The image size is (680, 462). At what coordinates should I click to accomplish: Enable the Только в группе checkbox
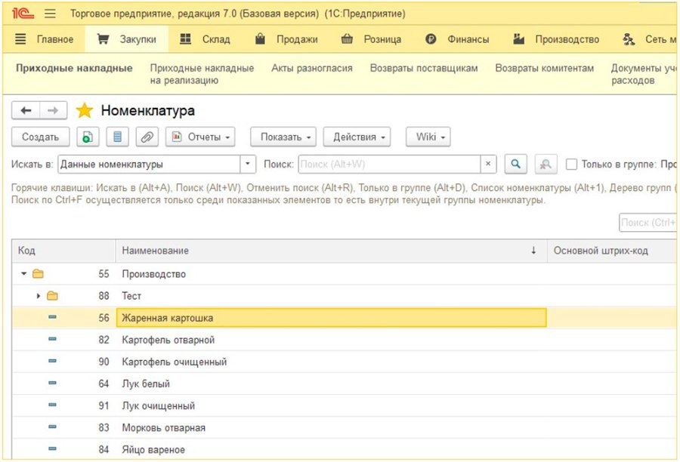(x=572, y=165)
